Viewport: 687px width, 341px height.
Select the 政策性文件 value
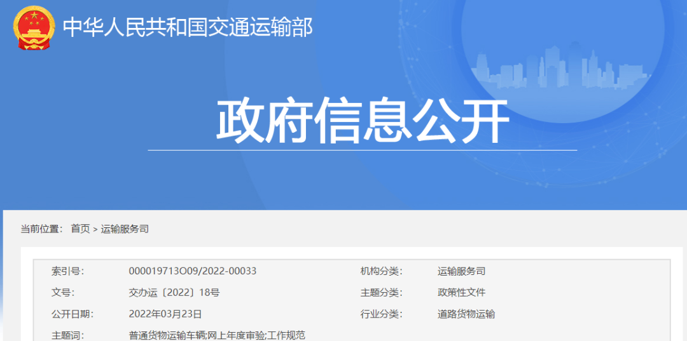point(461,293)
